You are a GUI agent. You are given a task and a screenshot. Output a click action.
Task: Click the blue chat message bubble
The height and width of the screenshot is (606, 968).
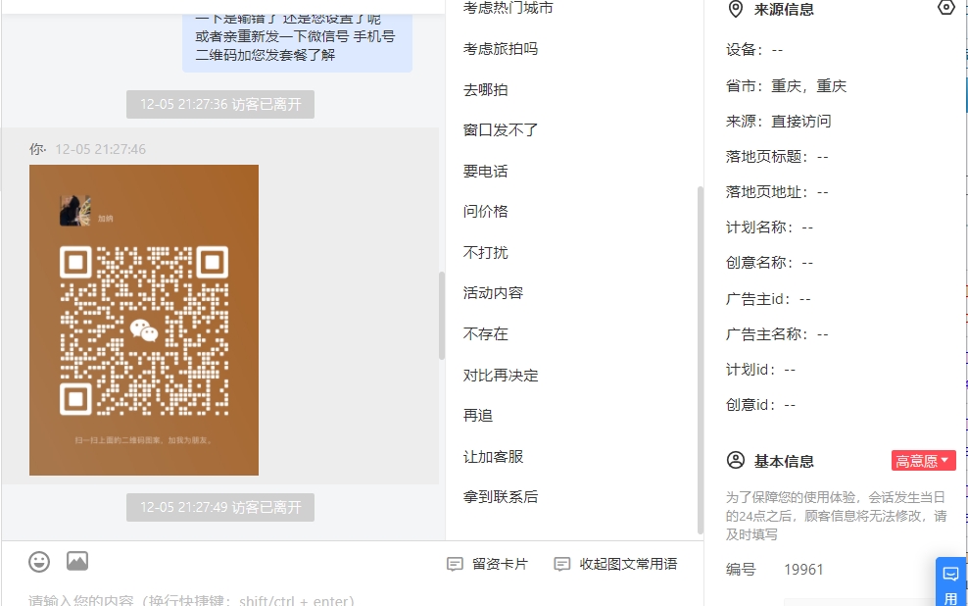pyautogui.click(x=297, y=41)
